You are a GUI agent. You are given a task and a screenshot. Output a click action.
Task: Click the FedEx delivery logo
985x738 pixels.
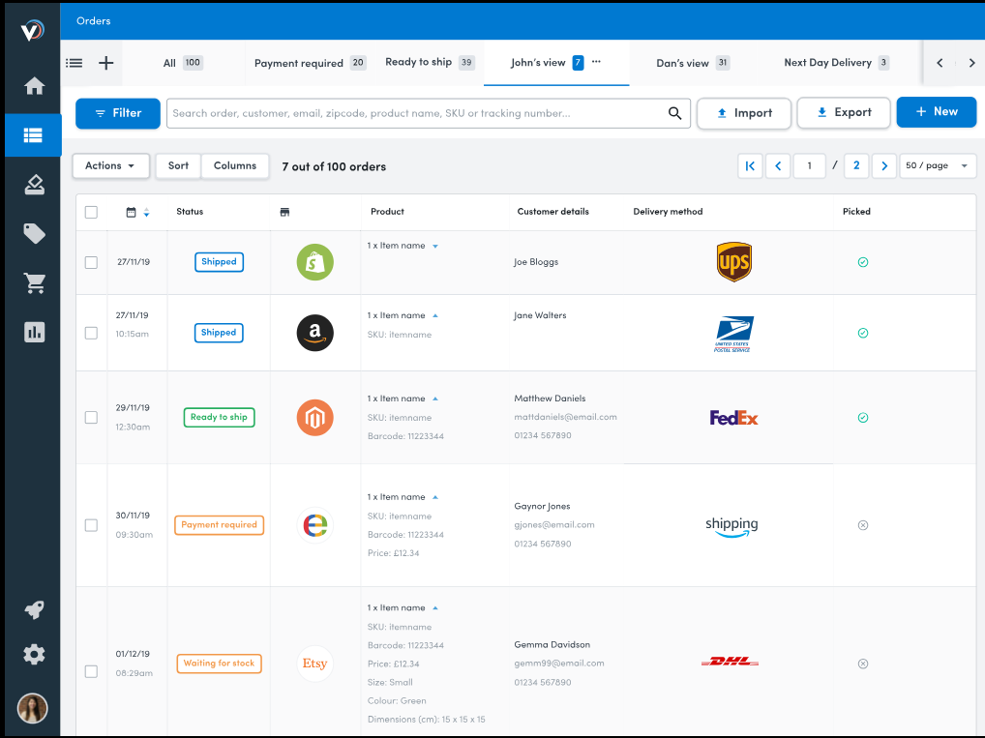click(x=733, y=418)
